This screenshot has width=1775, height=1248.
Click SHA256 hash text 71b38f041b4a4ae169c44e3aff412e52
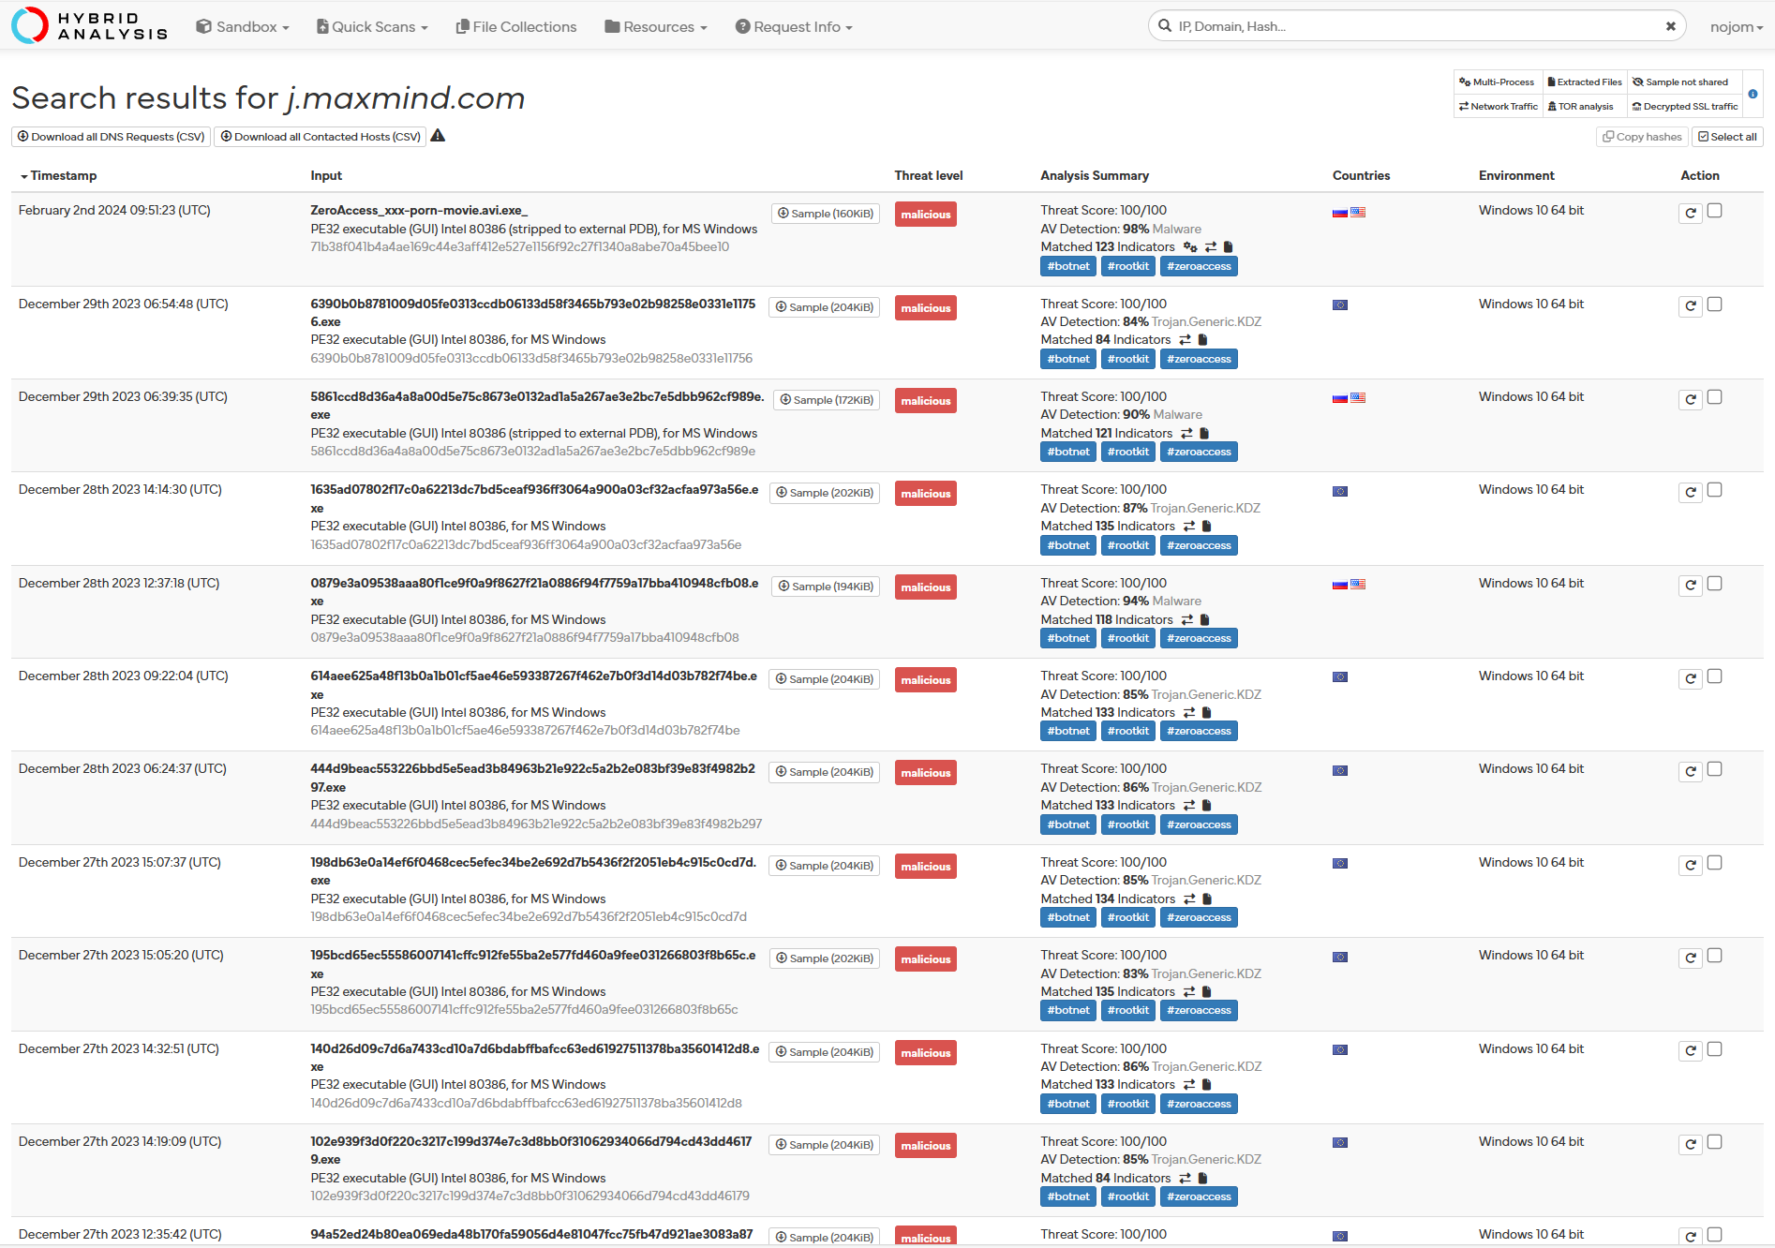pyautogui.click(x=519, y=246)
